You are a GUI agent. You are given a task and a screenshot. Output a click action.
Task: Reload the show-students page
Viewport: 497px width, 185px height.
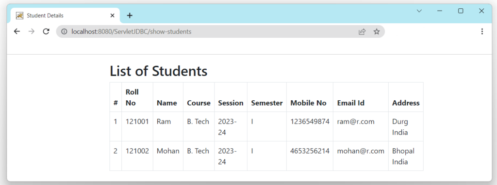coord(46,31)
